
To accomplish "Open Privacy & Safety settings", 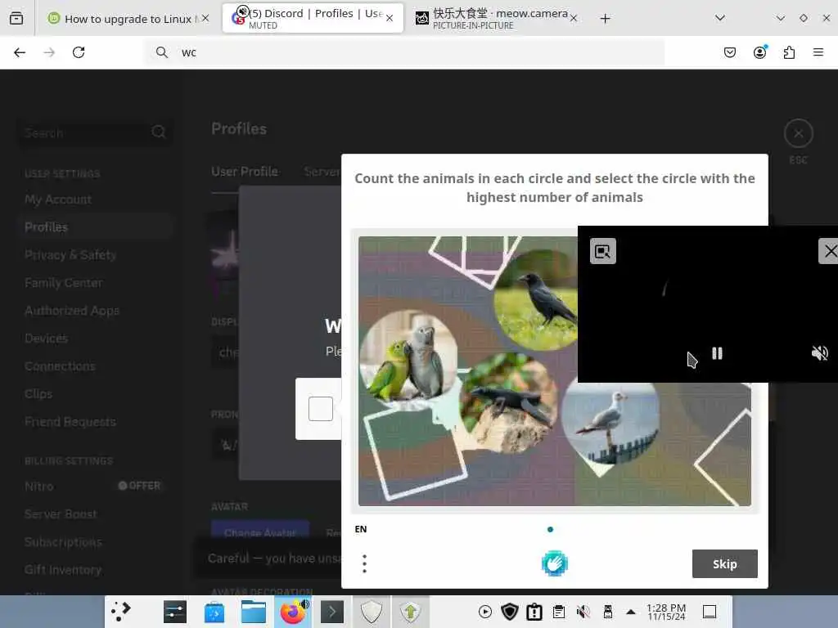I will click(x=70, y=255).
